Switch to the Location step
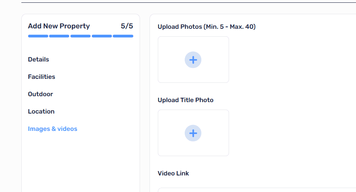Image resolution: width=356 pixels, height=192 pixels. 41,112
